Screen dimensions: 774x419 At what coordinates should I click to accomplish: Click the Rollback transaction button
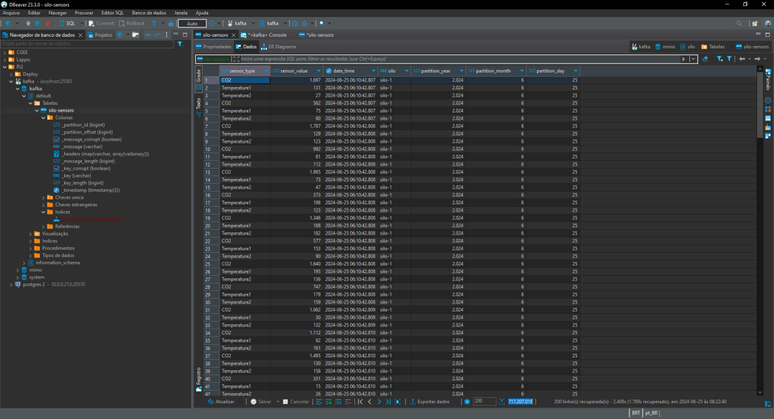tap(131, 24)
